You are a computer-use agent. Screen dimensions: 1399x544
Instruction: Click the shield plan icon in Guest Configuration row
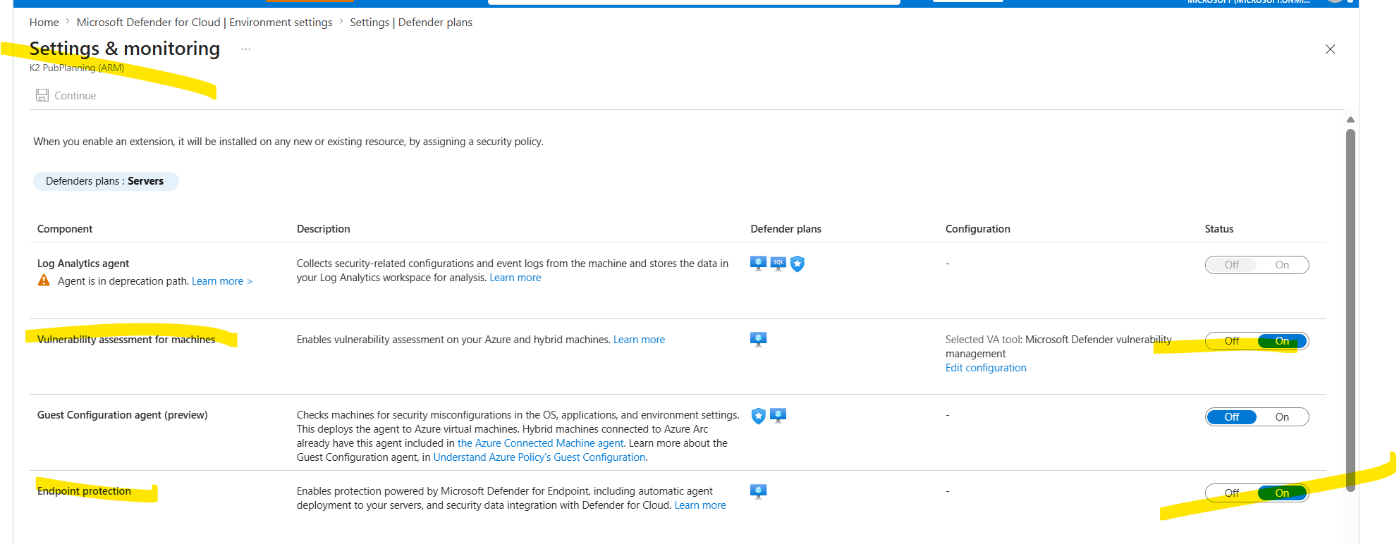click(x=758, y=416)
